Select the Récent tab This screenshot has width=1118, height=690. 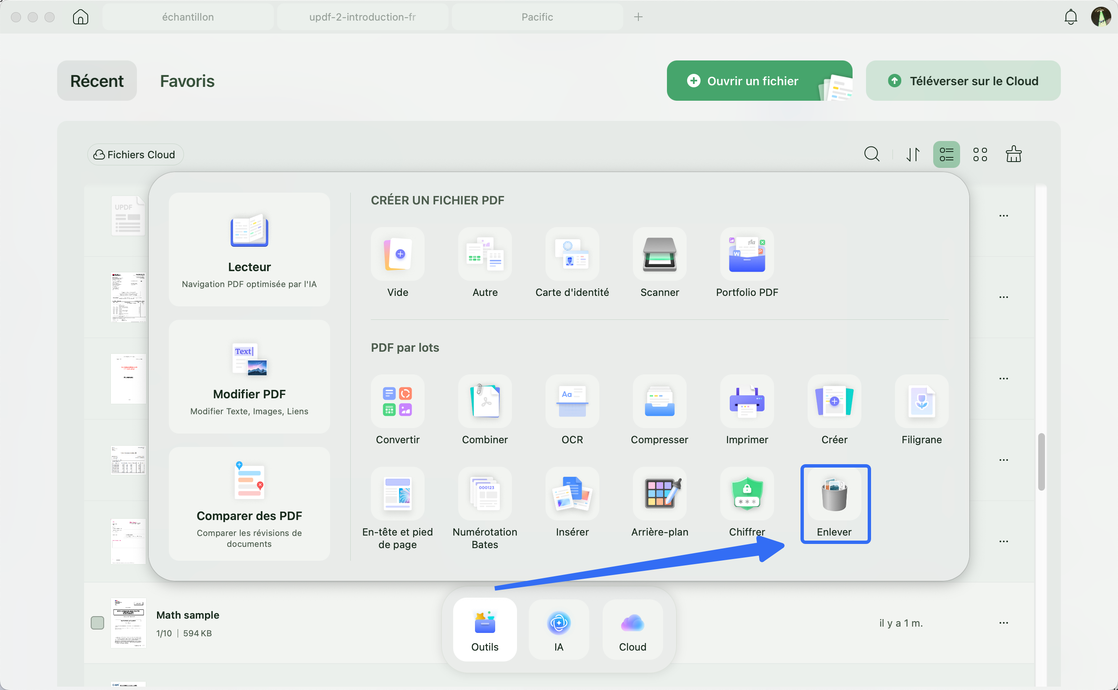tap(97, 81)
